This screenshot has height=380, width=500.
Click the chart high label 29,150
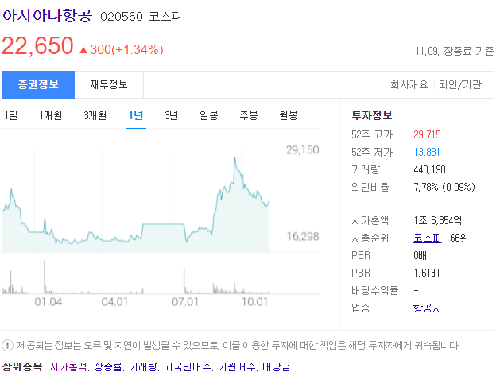[302, 149]
